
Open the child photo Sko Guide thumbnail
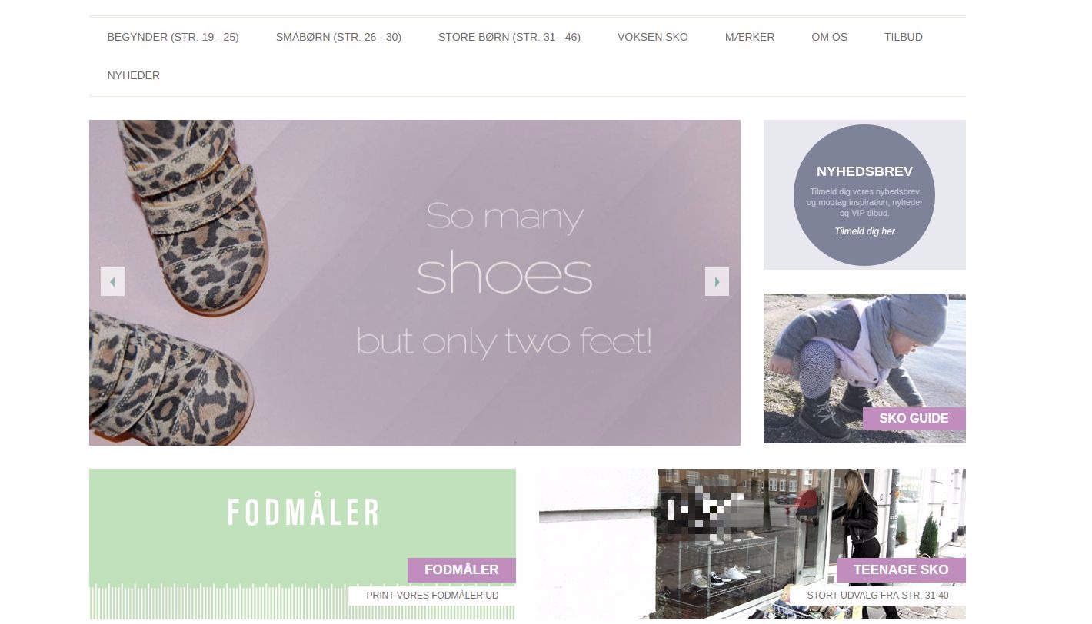click(864, 368)
